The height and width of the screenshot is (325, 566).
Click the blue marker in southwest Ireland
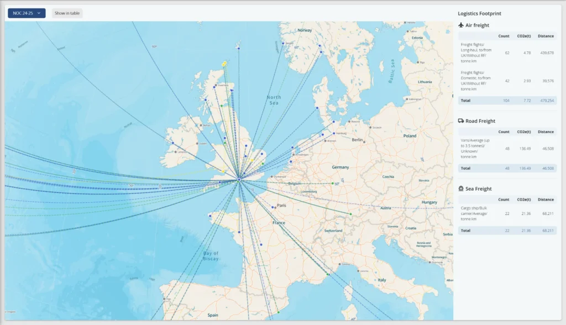[x=173, y=143]
